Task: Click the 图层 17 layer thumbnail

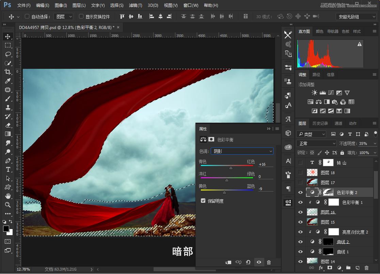Action: pos(312,182)
